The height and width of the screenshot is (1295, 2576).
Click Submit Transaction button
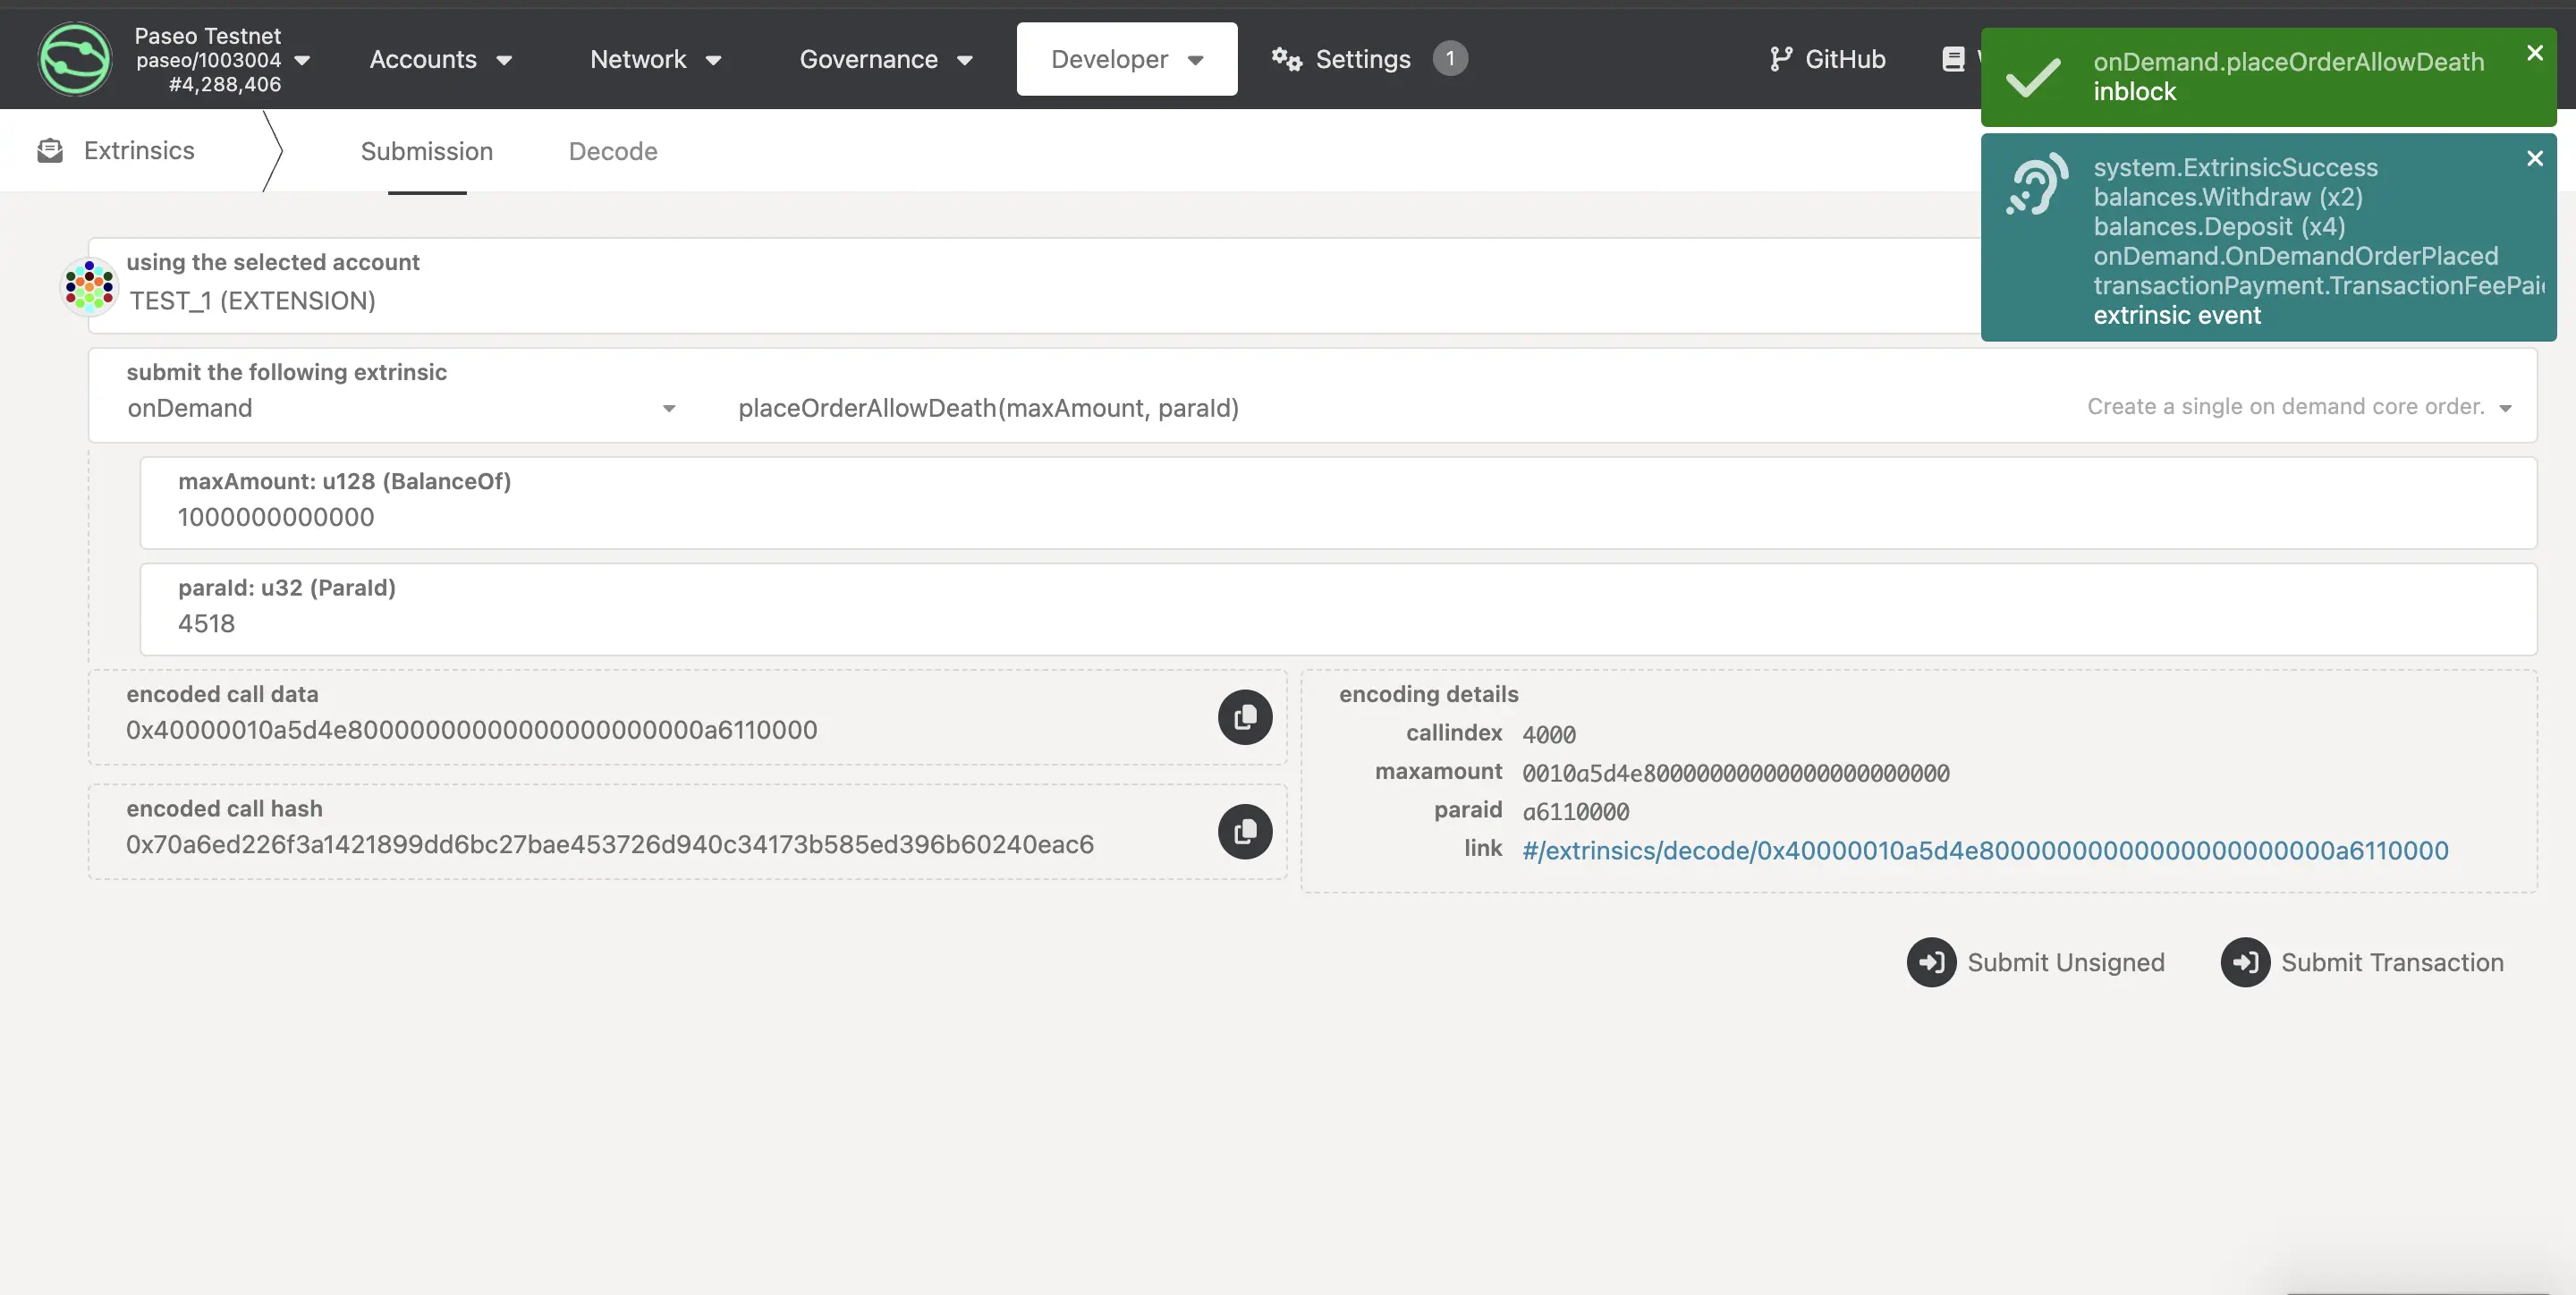[2362, 962]
